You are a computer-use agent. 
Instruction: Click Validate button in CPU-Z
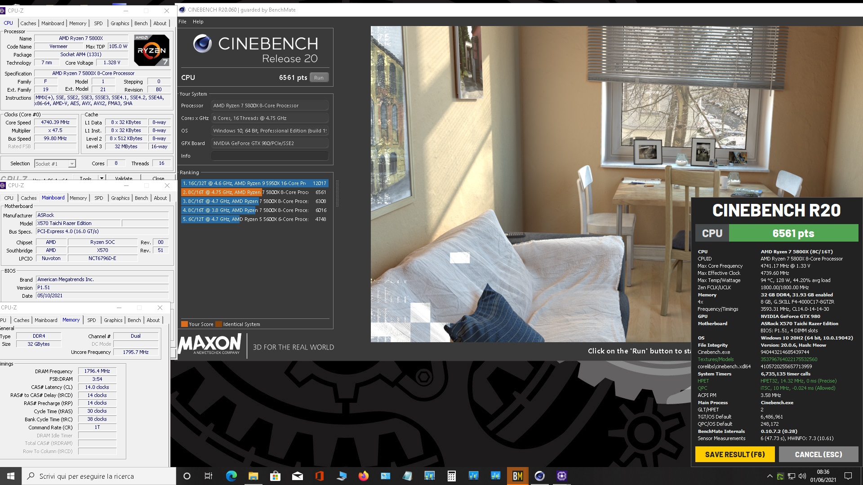(124, 178)
